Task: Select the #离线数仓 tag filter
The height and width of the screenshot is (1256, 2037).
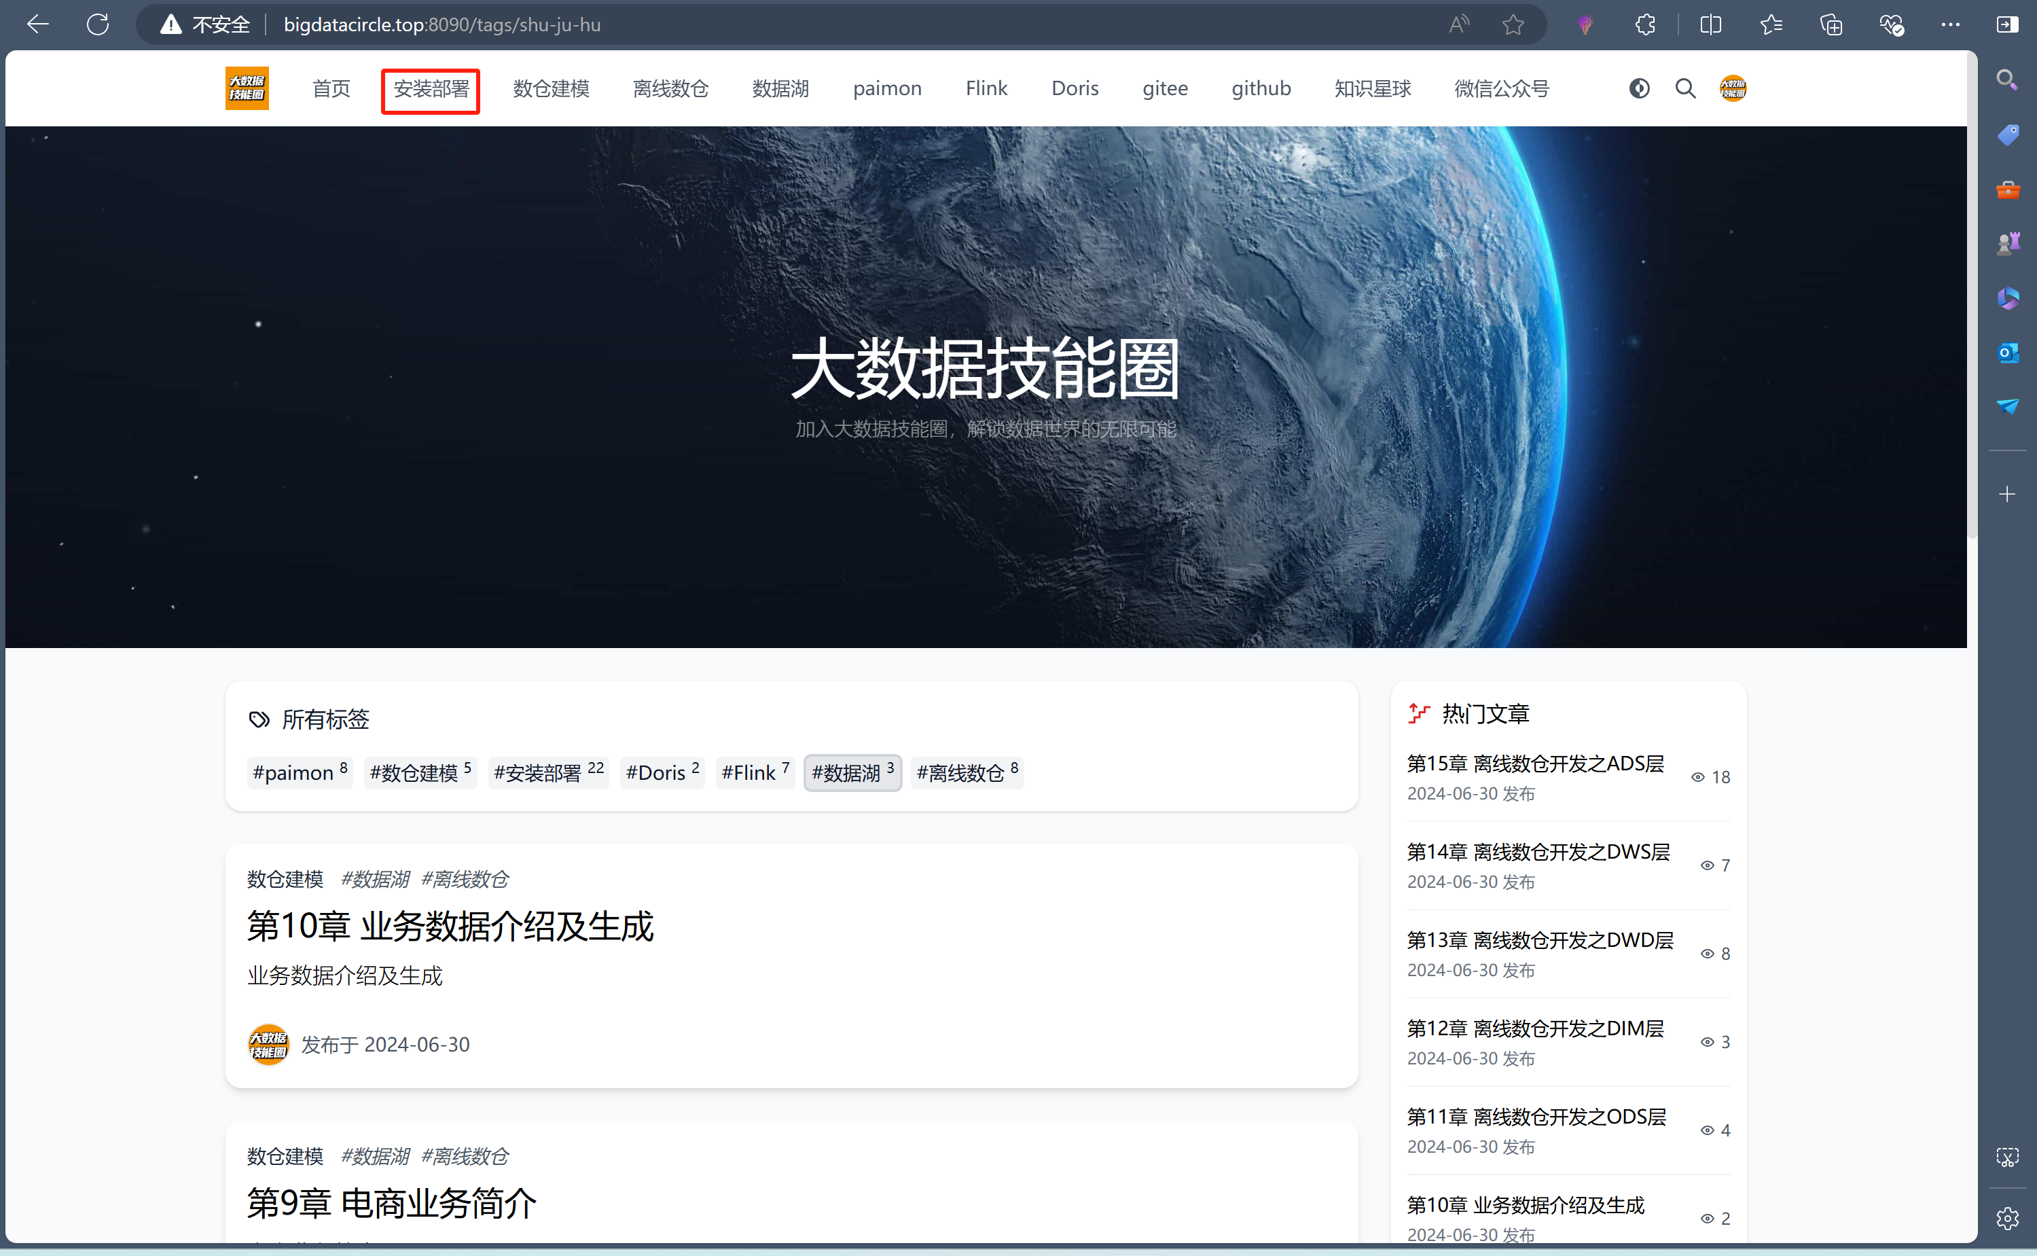Action: (967, 772)
